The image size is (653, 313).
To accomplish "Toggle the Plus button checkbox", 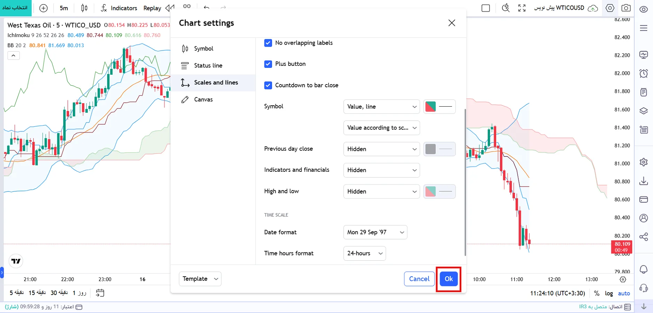I will [268, 64].
